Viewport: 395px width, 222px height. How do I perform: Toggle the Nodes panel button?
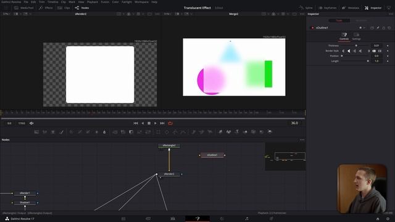[x=82, y=8]
